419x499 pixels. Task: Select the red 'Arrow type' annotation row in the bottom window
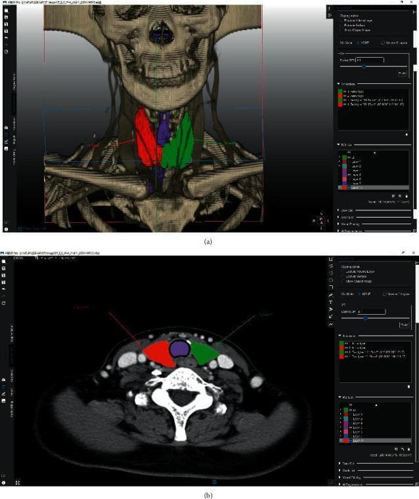click(x=375, y=348)
